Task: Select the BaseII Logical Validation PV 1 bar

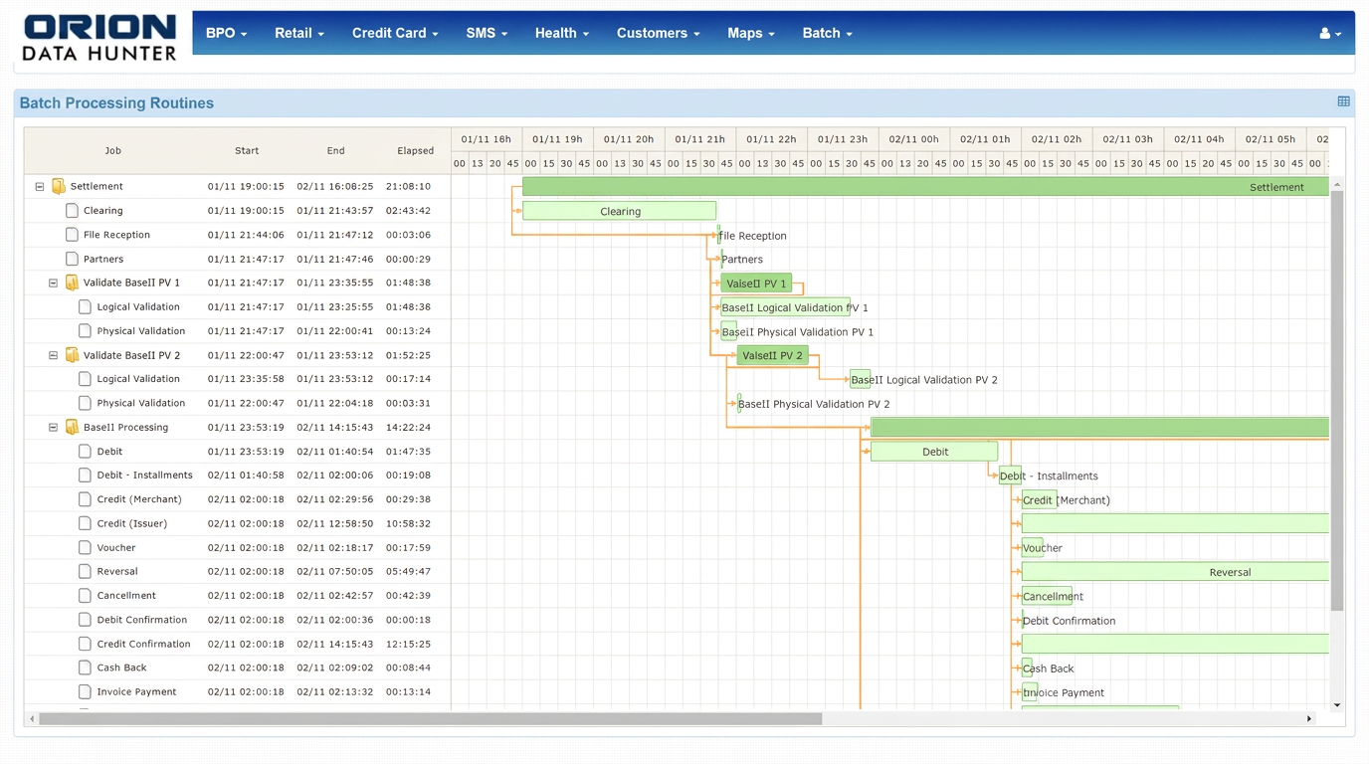Action: (x=785, y=307)
